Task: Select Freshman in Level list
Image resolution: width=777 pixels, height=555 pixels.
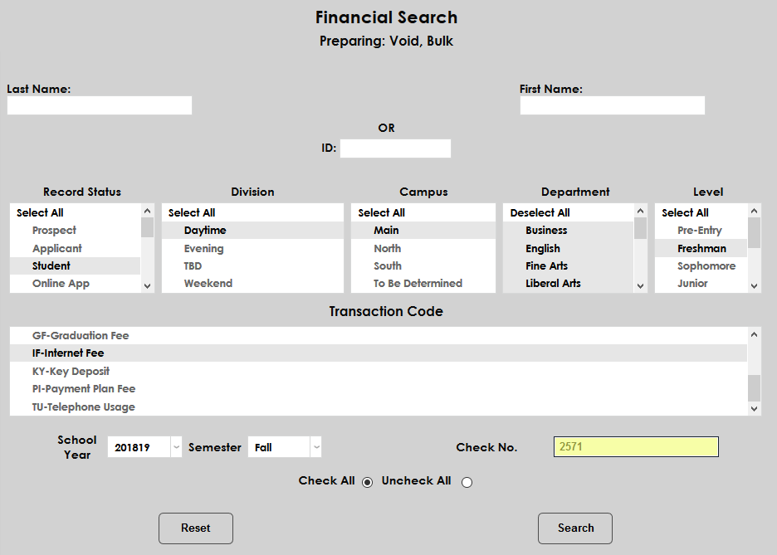Action: 701,248
